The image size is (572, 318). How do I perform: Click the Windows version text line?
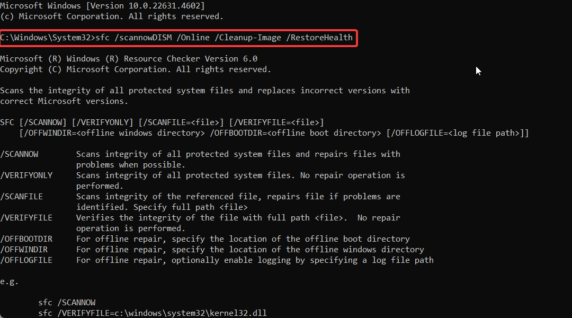click(x=103, y=6)
